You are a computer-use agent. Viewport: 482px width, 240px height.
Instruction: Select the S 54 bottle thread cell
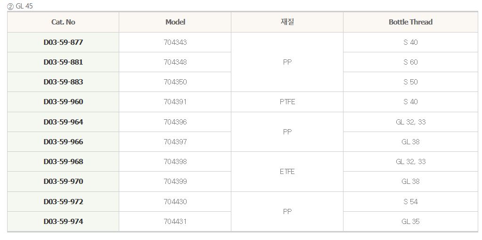410,202
